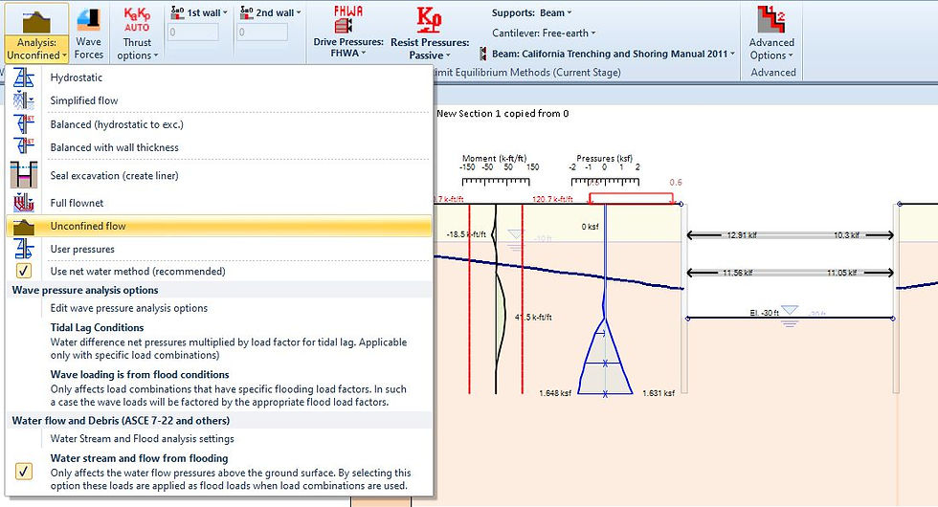Click the Balanced with wall thickness icon
The height and width of the screenshot is (507, 938).
(24, 147)
